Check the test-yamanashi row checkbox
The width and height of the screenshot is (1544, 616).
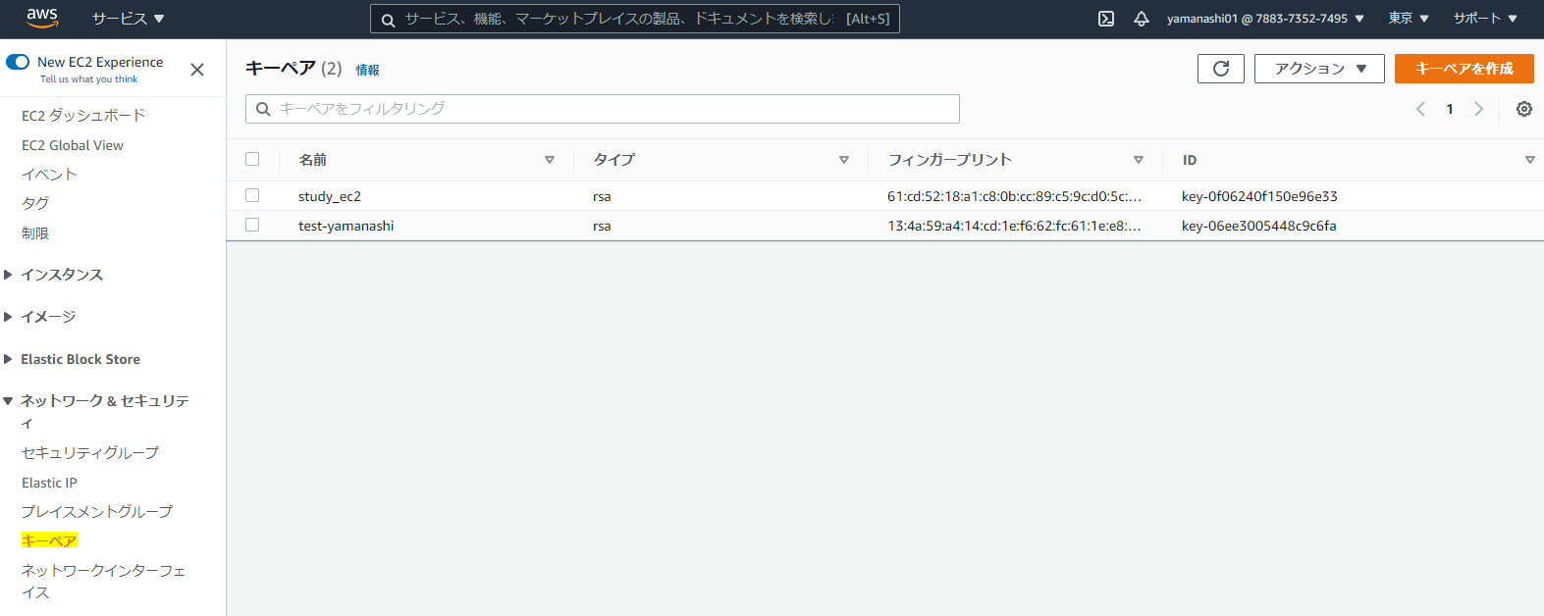[x=252, y=225]
